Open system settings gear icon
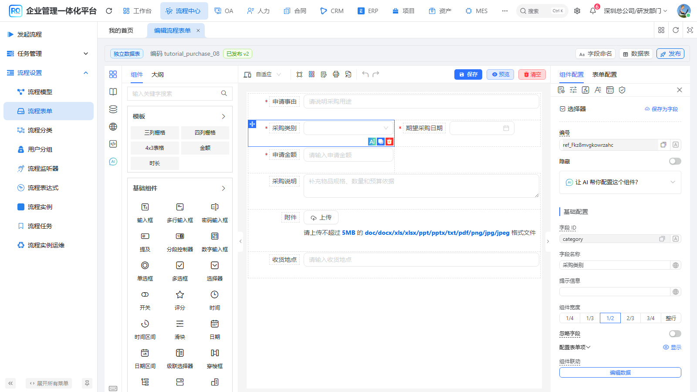 click(x=577, y=11)
